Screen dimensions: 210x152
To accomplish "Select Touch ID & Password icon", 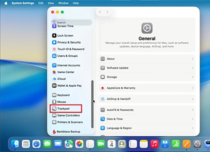I will coord(54,49).
